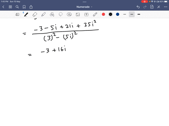
Task: Choose the blue pen color
Action: click(x=118, y=14)
